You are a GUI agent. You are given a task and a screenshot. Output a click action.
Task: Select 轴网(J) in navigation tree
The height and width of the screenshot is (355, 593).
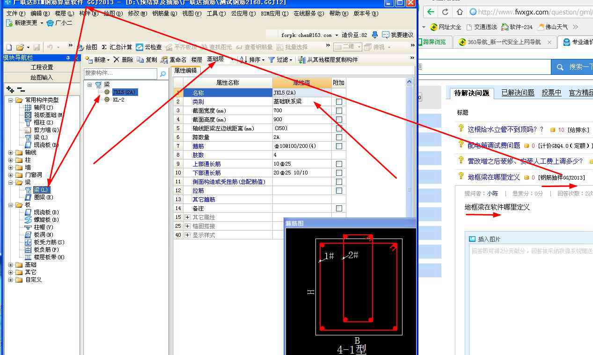(x=39, y=108)
